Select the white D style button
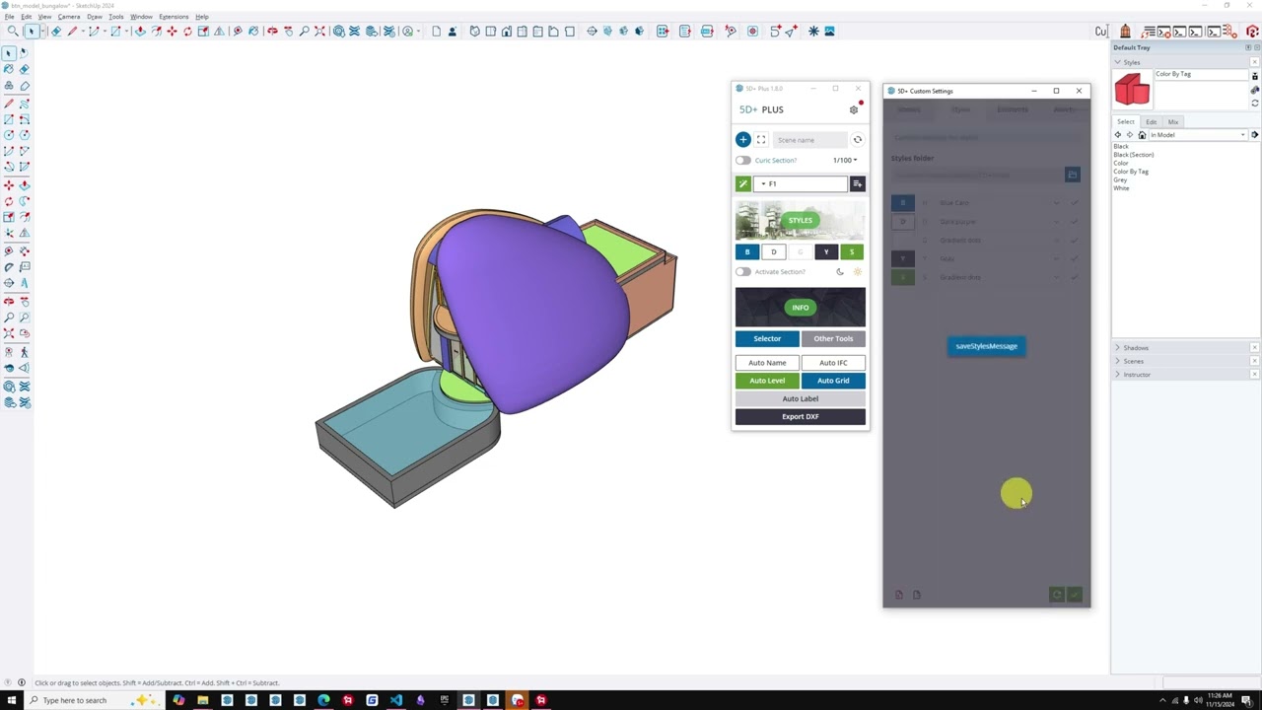The height and width of the screenshot is (710, 1262). (774, 252)
